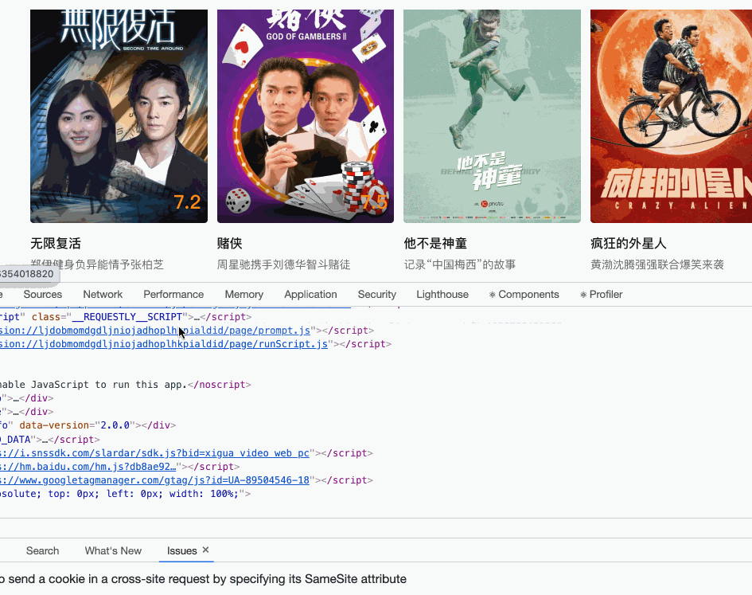
Task: Select the data-version 2.0.0 div row
Action: tap(88, 425)
